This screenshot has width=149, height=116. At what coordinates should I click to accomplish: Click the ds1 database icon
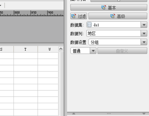point(89,25)
